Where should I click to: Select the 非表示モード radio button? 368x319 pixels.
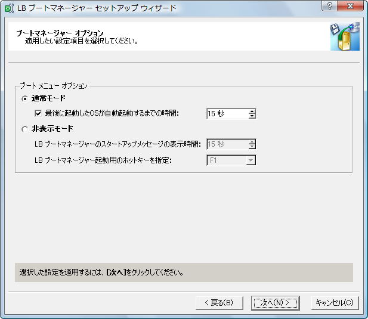pyautogui.click(x=24, y=129)
